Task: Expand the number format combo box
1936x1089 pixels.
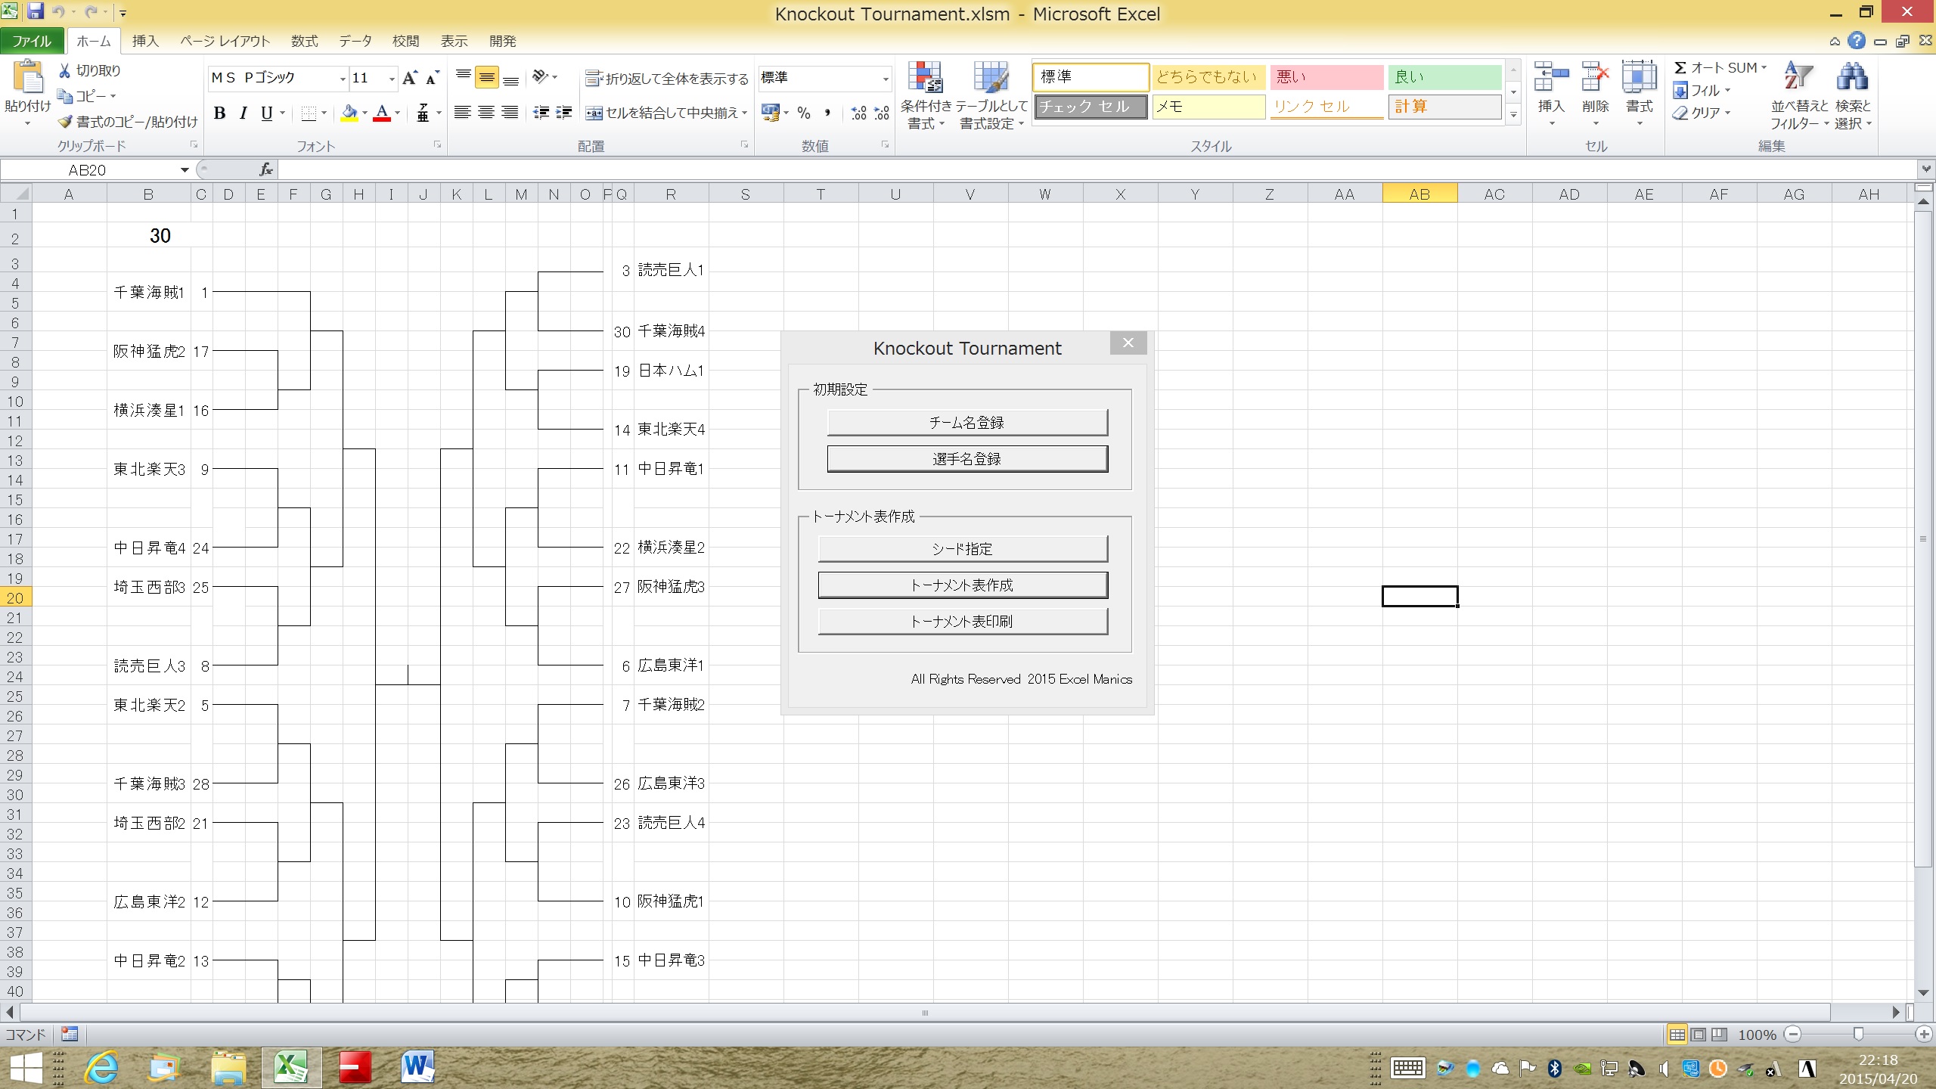Action: coord(885,78)
